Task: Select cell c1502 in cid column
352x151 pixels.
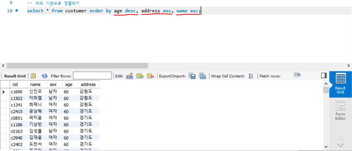Action: [x=19, y=98]
